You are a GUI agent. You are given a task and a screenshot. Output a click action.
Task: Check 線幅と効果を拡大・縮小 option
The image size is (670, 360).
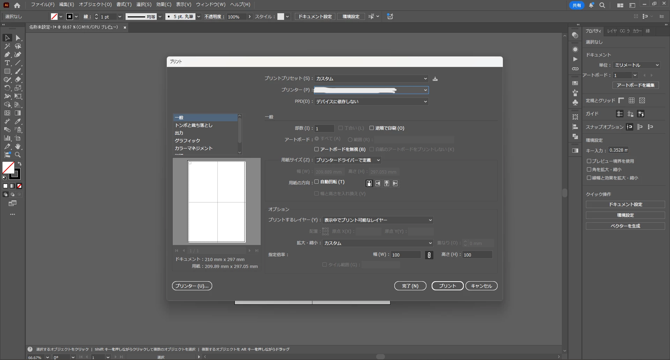pyautogui.click(x=589, y=178)
